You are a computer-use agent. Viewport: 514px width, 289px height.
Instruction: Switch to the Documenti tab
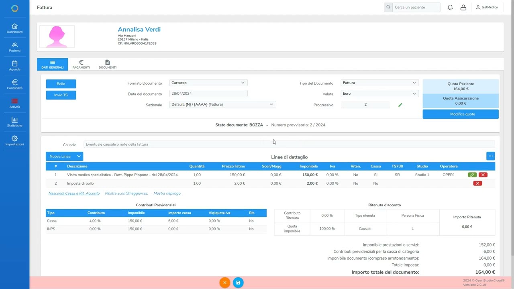[107, 64]
